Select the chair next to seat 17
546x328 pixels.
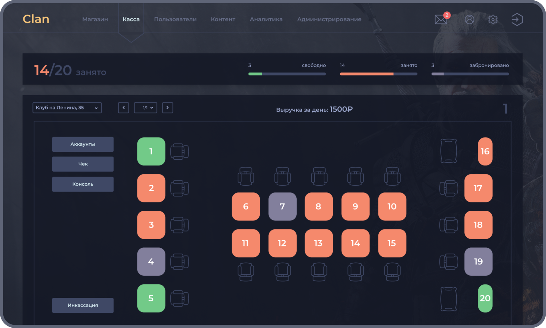[449, 188]
